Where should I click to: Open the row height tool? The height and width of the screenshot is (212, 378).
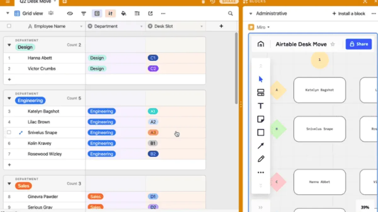pos(137,14)
